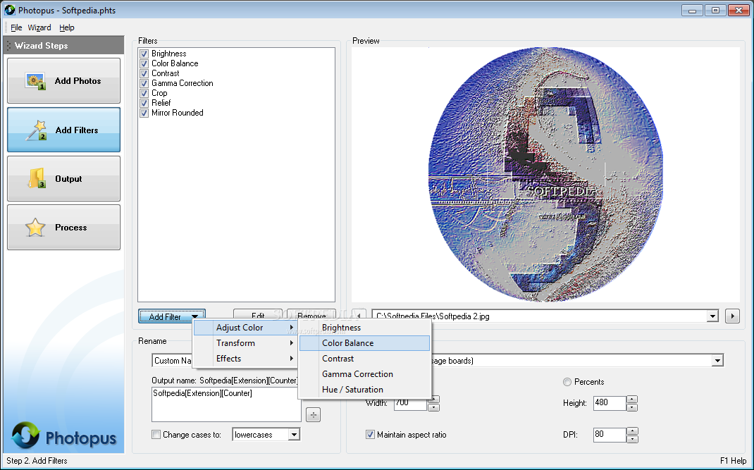
Task: Decrease Width value with down spinner
Action: click(434, 407)
